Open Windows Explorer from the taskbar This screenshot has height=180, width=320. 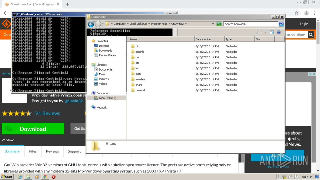pos(28,177)
